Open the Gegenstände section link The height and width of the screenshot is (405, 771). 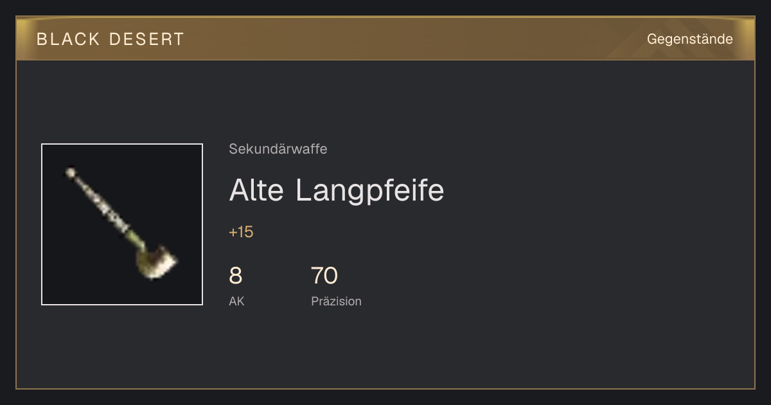coord(689,39)
